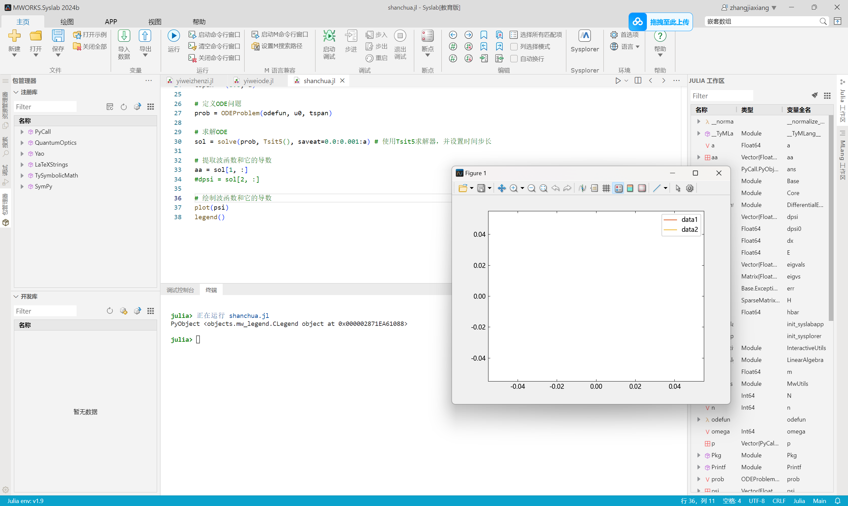Viewport: 848px width, 506px height.
Task: Check the 自动换行 checkbox
Action: pos(514,59)
